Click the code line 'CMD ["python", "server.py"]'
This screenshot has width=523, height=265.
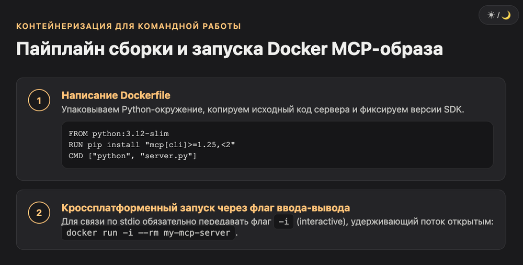(x=132, y=156)
